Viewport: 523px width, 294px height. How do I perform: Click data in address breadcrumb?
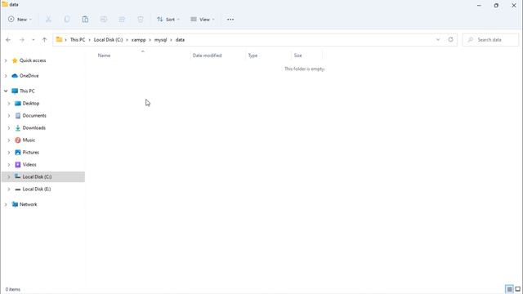180,40
